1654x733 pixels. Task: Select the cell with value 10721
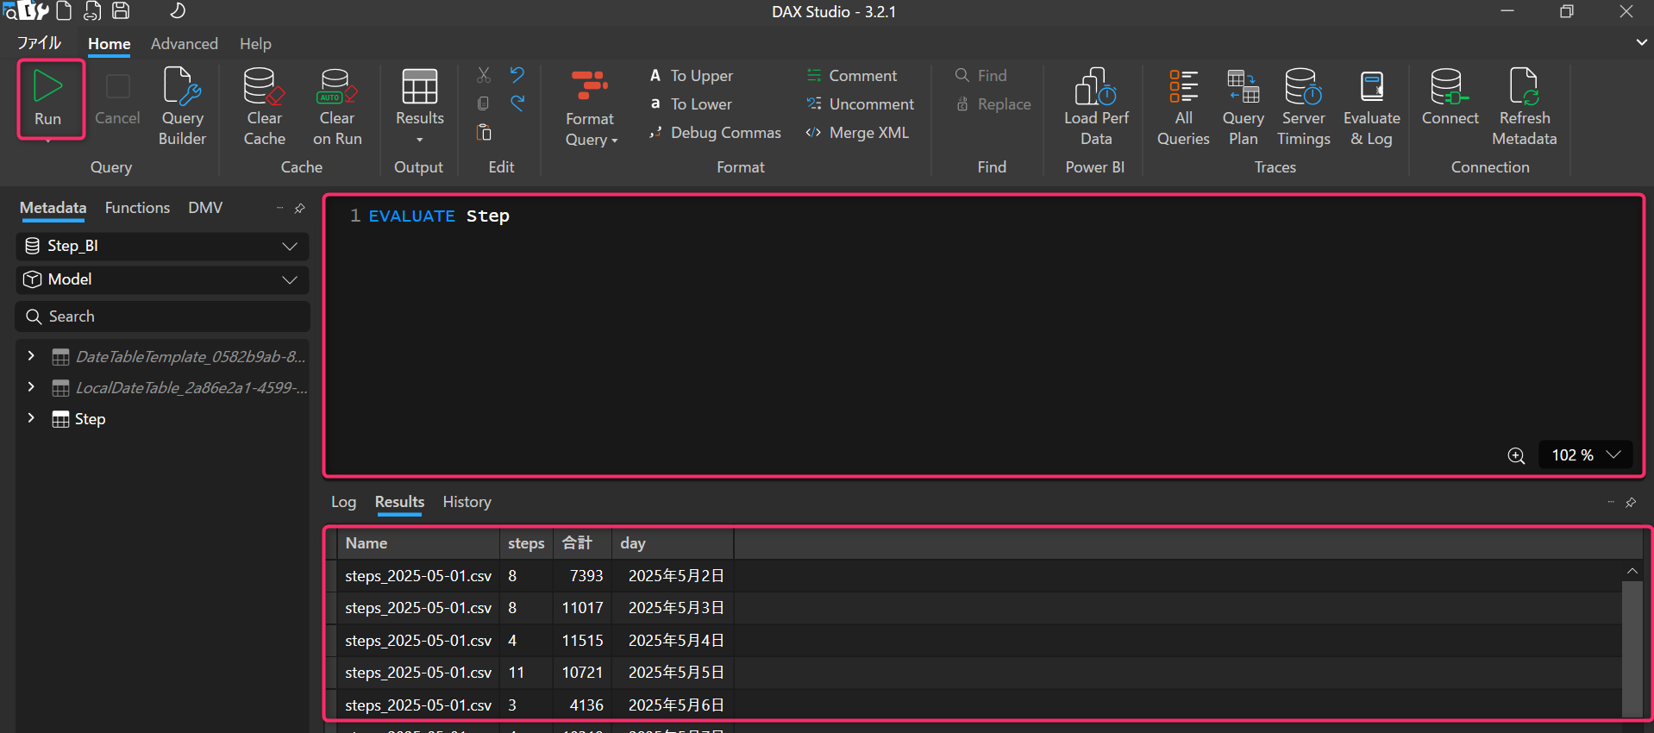[x=582, y=673]
